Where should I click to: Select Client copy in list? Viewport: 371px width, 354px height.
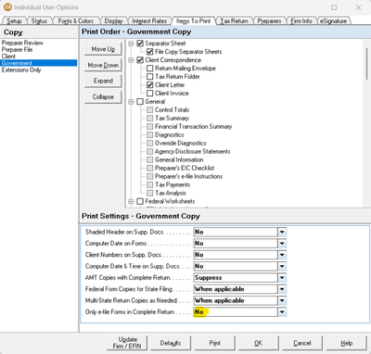pyautogui.click(x=8, y=57)
